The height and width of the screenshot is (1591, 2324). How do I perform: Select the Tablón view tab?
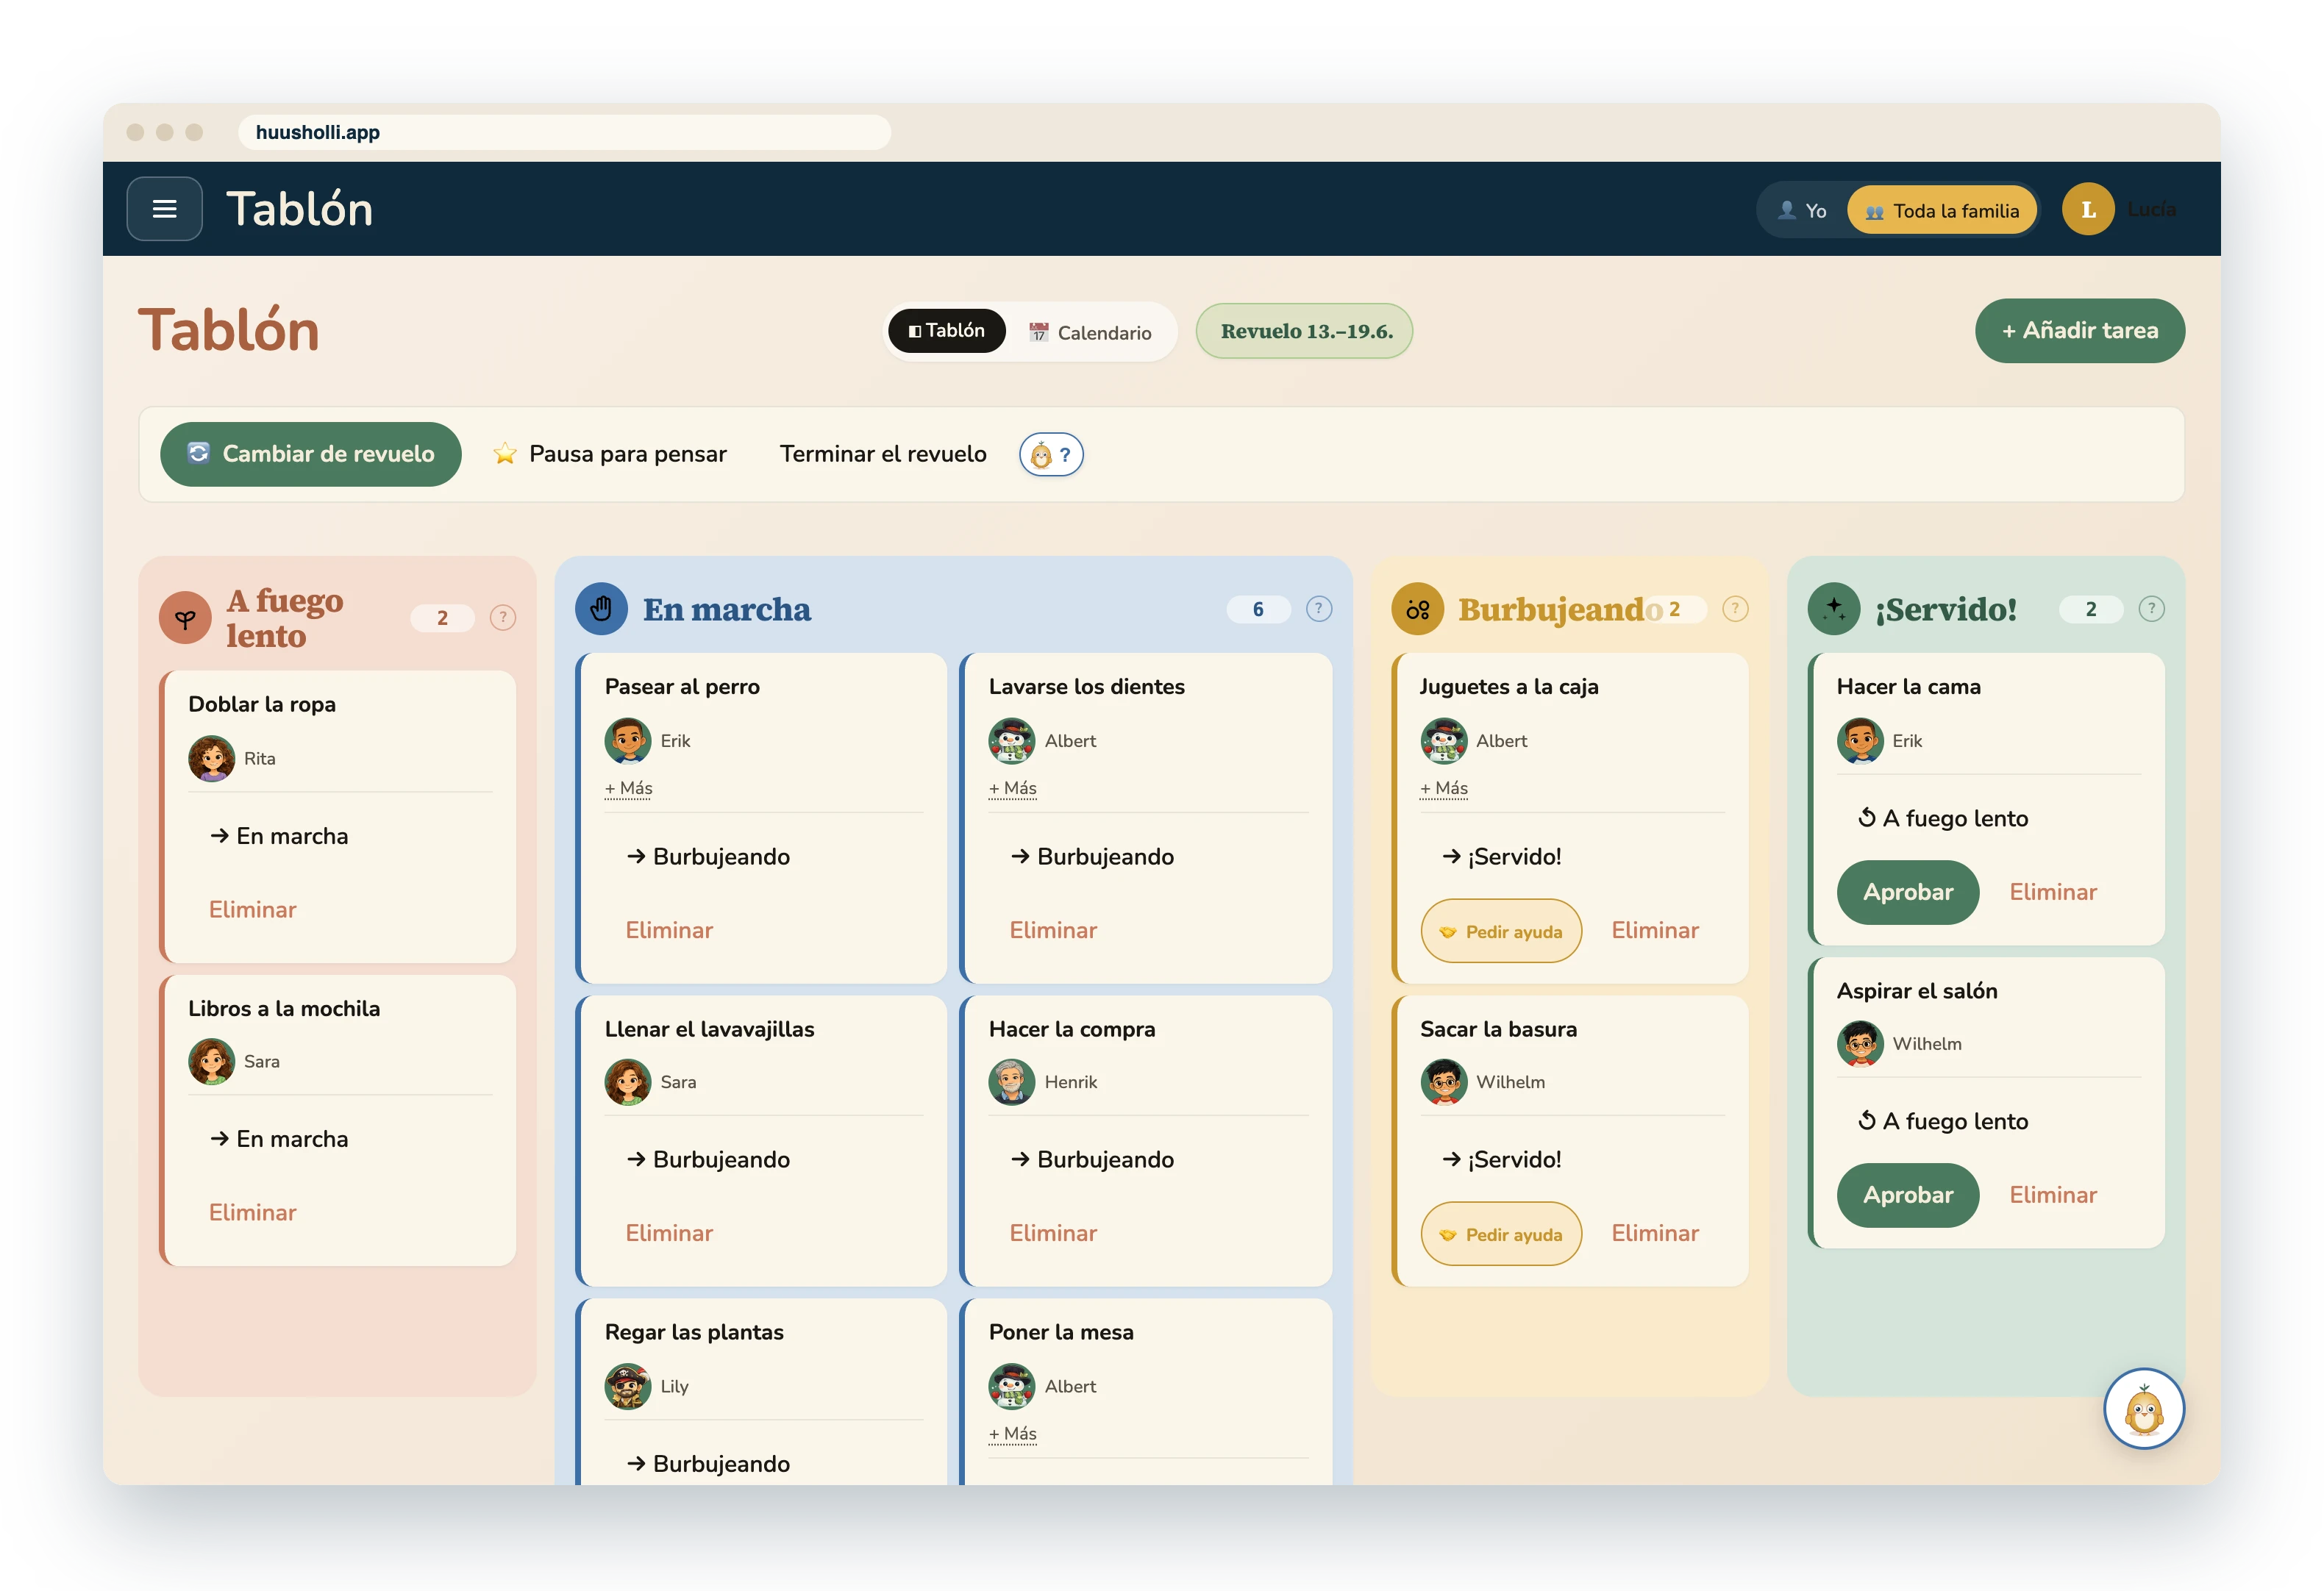coord(946,331)
